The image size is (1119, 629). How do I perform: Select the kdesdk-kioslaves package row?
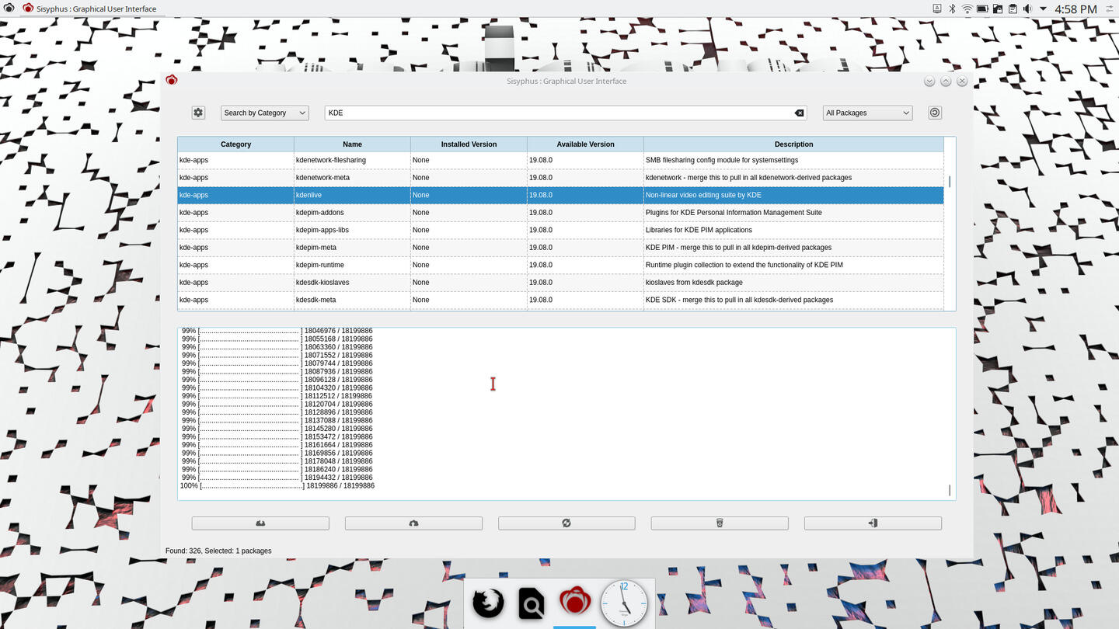click(x=560, y=282)
